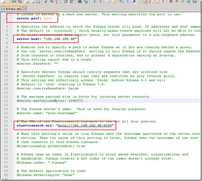Click the #server.name: "your-hostname" line
This screenshot has width=202, height=181.
(47, 113)
